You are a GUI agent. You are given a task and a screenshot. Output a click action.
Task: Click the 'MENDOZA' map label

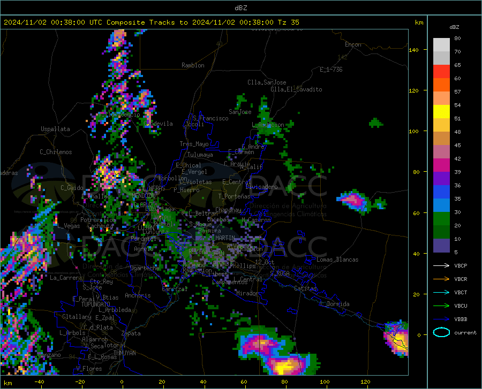point(143,195)
